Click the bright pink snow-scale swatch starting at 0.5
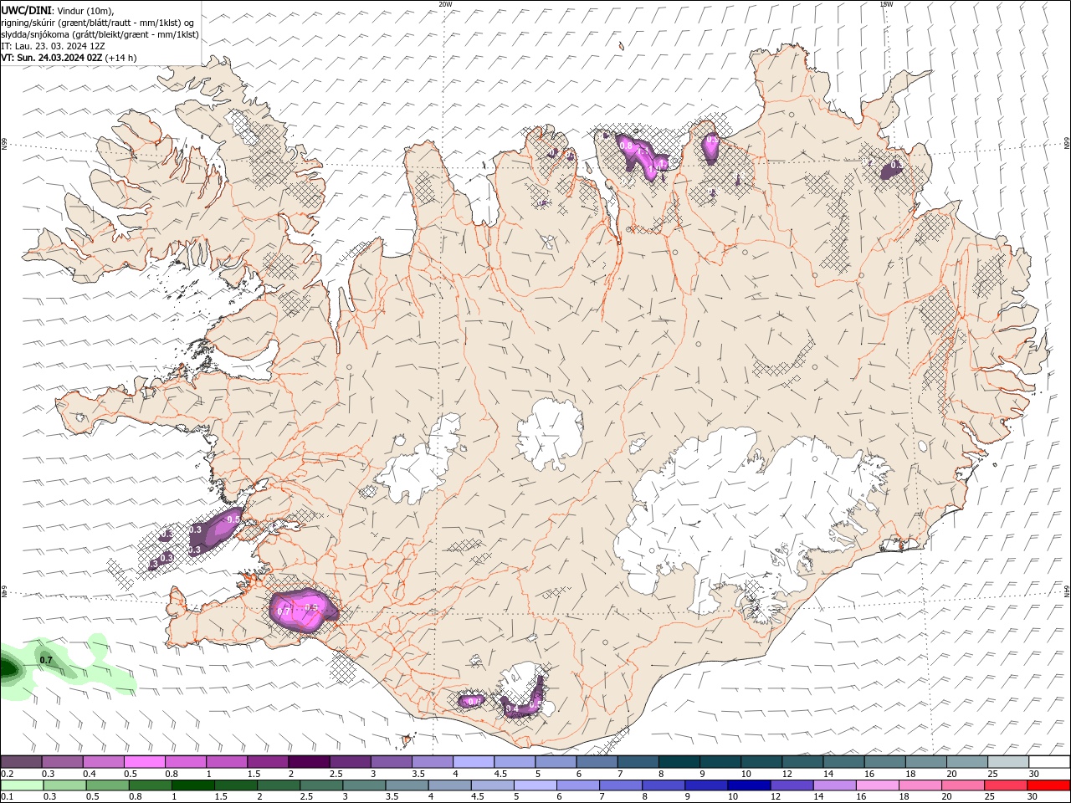 [x=144, y=762]
